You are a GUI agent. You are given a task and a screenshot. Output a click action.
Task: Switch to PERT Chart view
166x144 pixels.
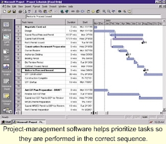pyautogui.click(x=6, y=54)
